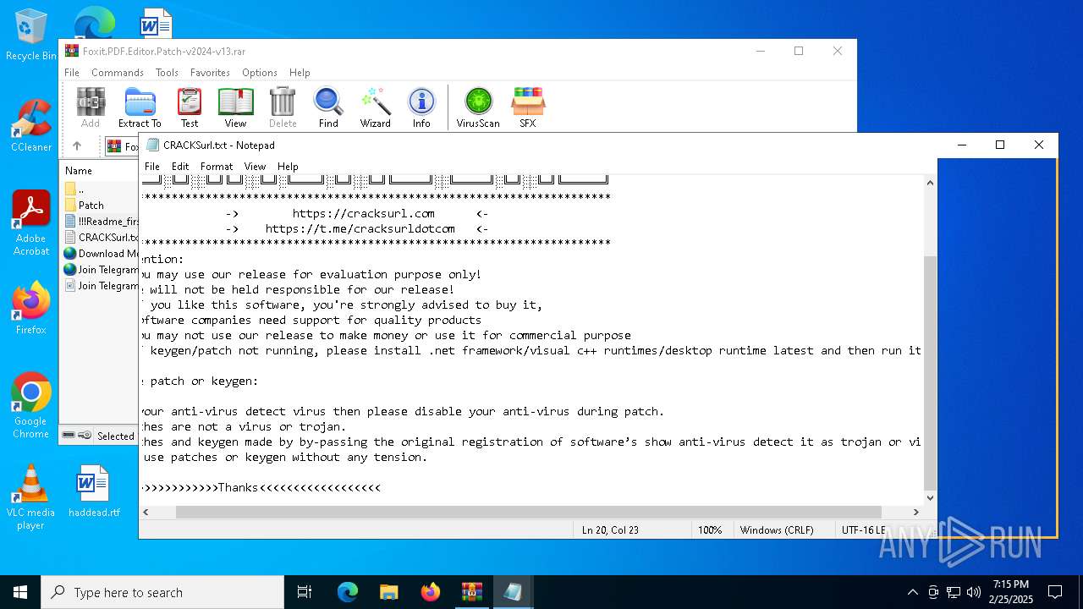Click Extract To in WinRAR toolbar
The width and height of the screenshot is (1083, 609).
pyautogui.click(x=140, y=107)
